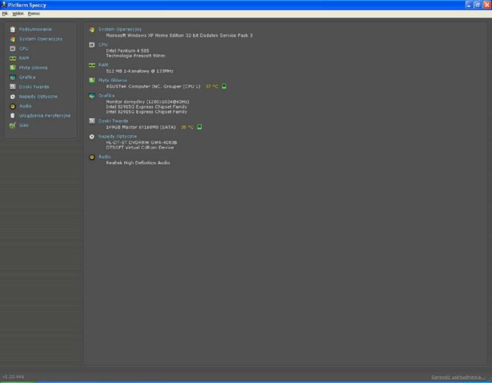Select Napędy Optyczne label in the sidebar
Image resolution: width=492 pixels, height=383 pixels.
(38, 96)
